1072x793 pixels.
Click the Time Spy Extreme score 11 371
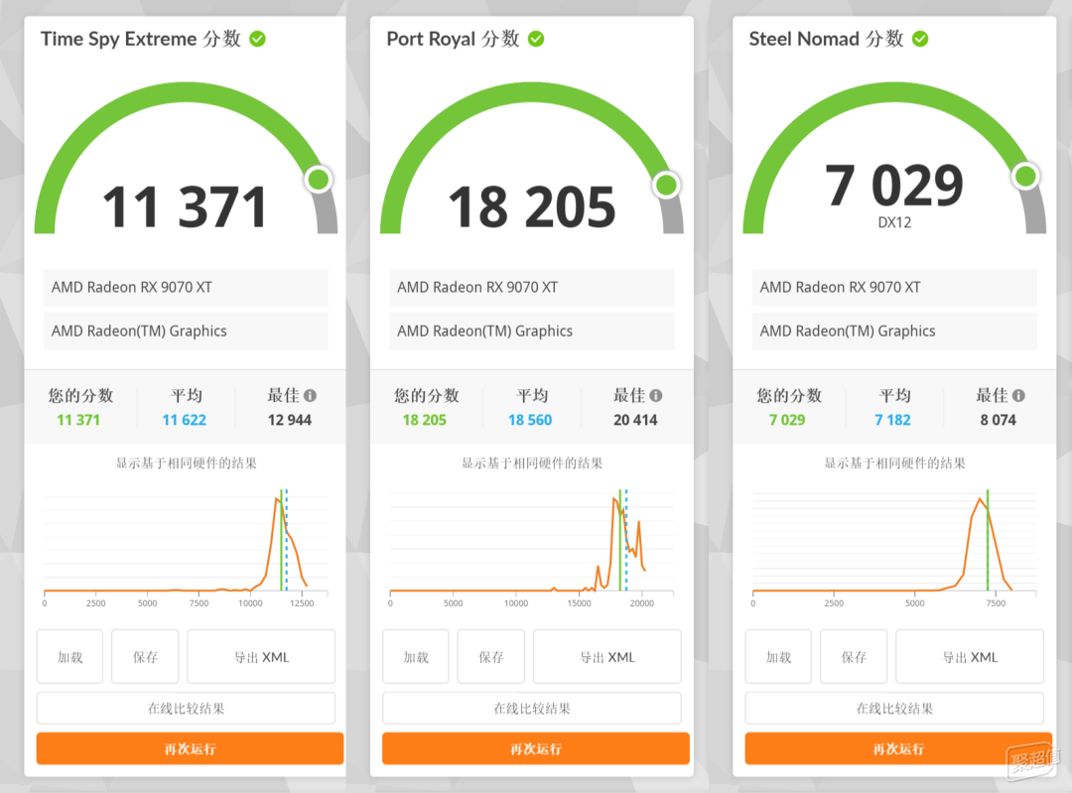pyautogui.click(x=186, y=207)
